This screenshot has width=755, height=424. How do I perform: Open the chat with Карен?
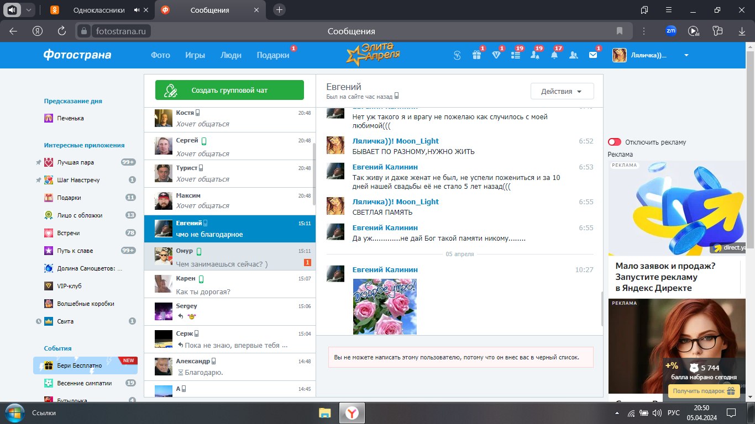click(229, 284)
